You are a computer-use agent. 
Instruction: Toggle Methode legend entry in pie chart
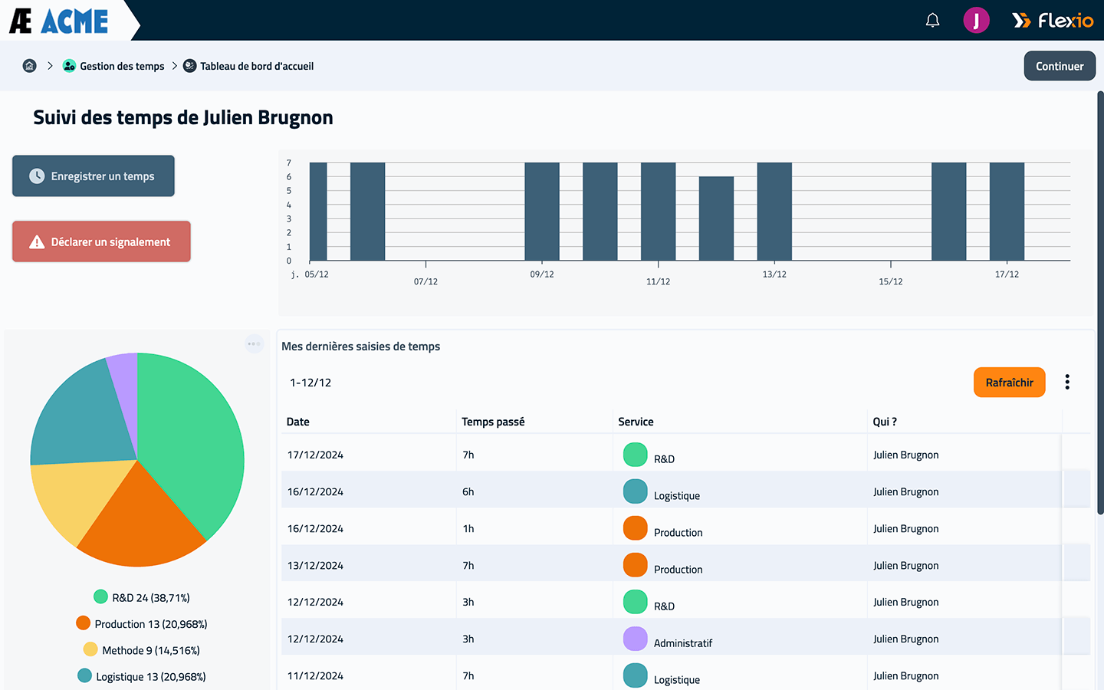[x=142, y=650]
